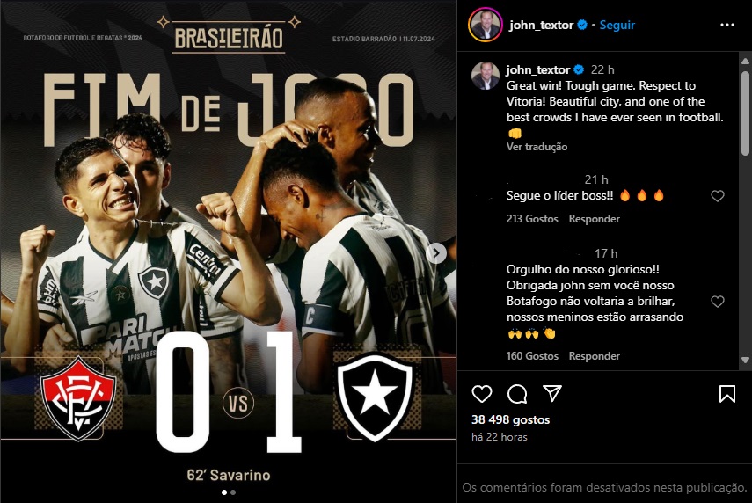
Task: Click scroll up arrow in comments
Action: pyautogui.click(x=745, y=62)
